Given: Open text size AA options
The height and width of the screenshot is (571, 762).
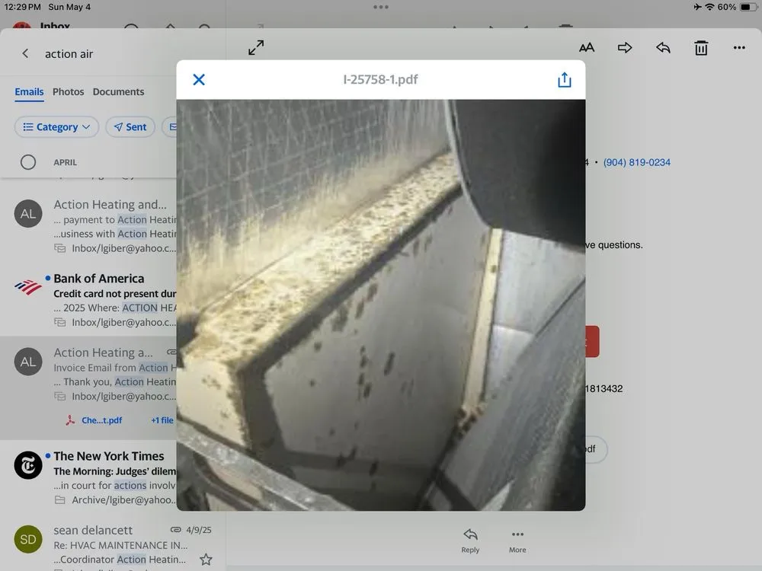Looking at the screenshot, I should 587,48.
